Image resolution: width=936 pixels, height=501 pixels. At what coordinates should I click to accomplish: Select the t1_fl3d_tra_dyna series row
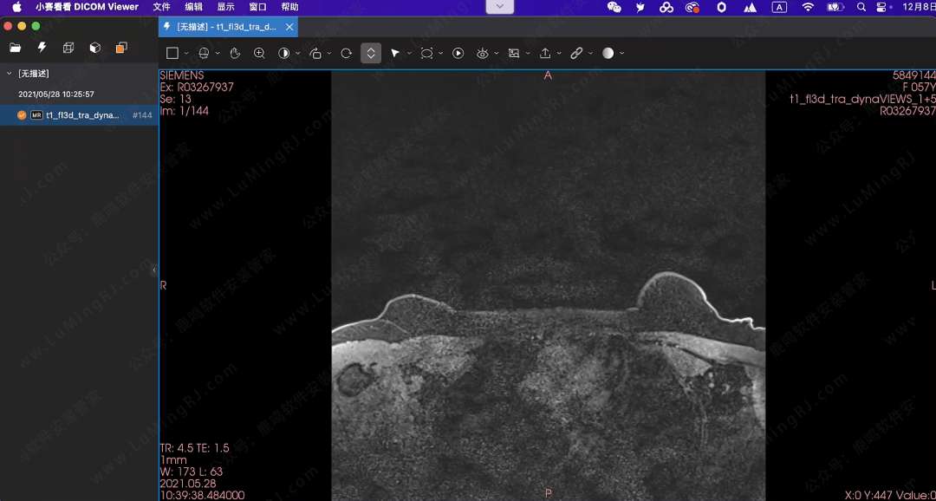[82, 115]
